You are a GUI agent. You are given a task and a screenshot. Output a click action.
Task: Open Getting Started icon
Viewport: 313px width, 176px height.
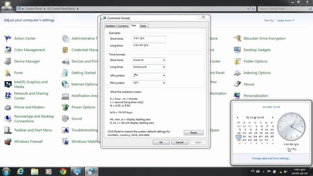(x=66, y=73)
